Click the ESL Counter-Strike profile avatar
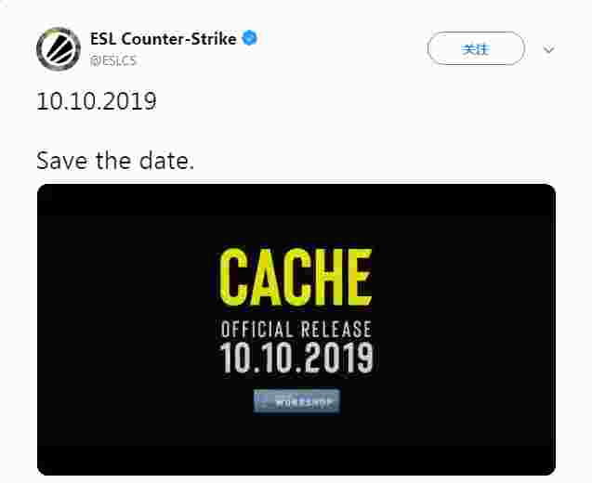This screenshot has height=483, width=592. click(58, 48)
